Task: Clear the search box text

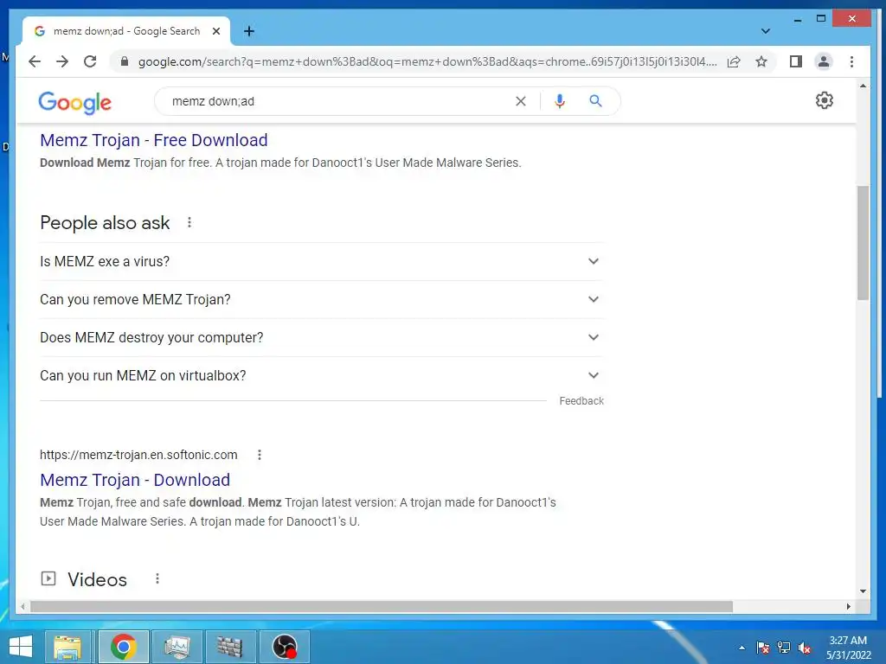Action: click(x=520, y=101)
